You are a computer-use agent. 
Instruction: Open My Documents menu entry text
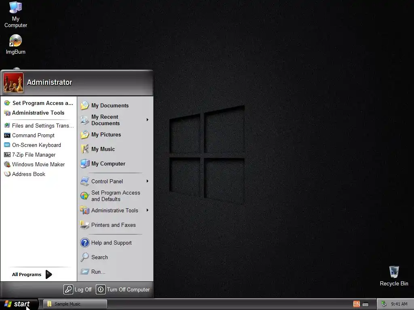(110, 105)
